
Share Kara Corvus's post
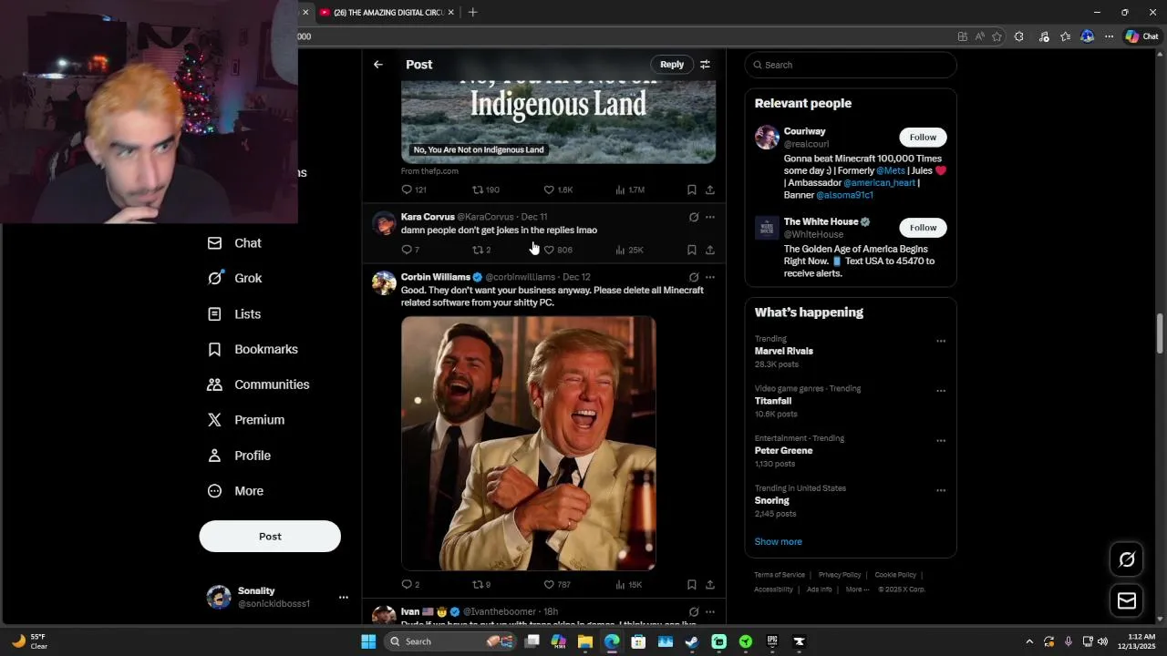(710, 250)
